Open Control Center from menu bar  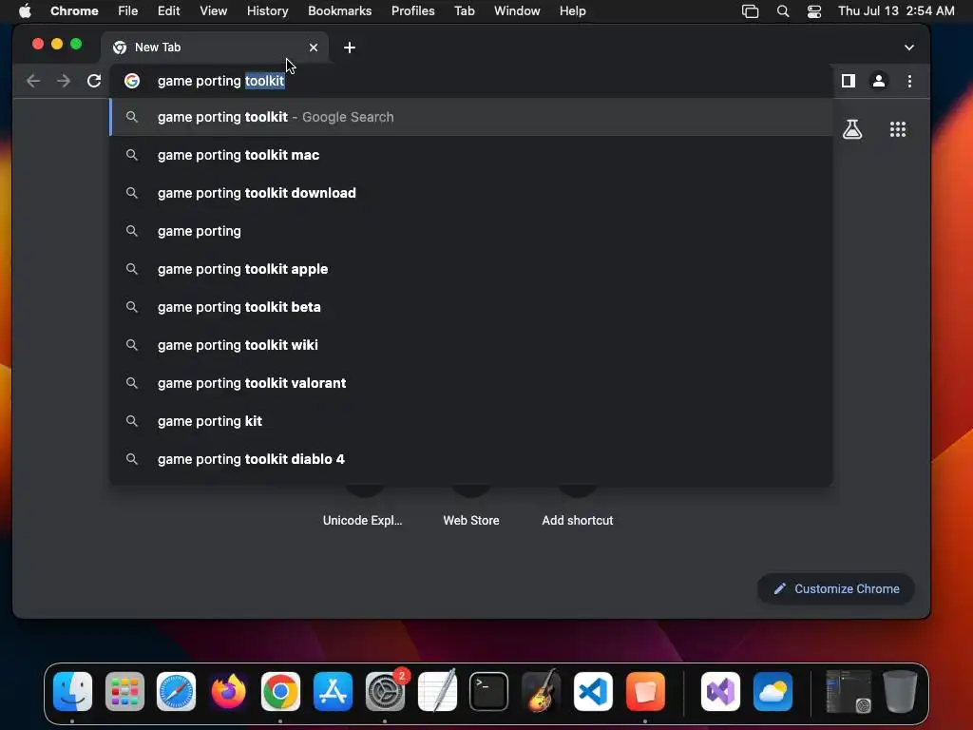[814, 11]
